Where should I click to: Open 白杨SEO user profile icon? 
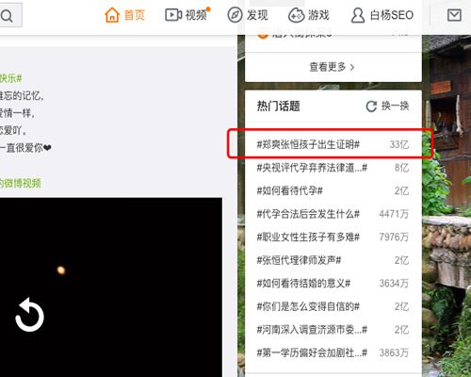click(358, 15)
